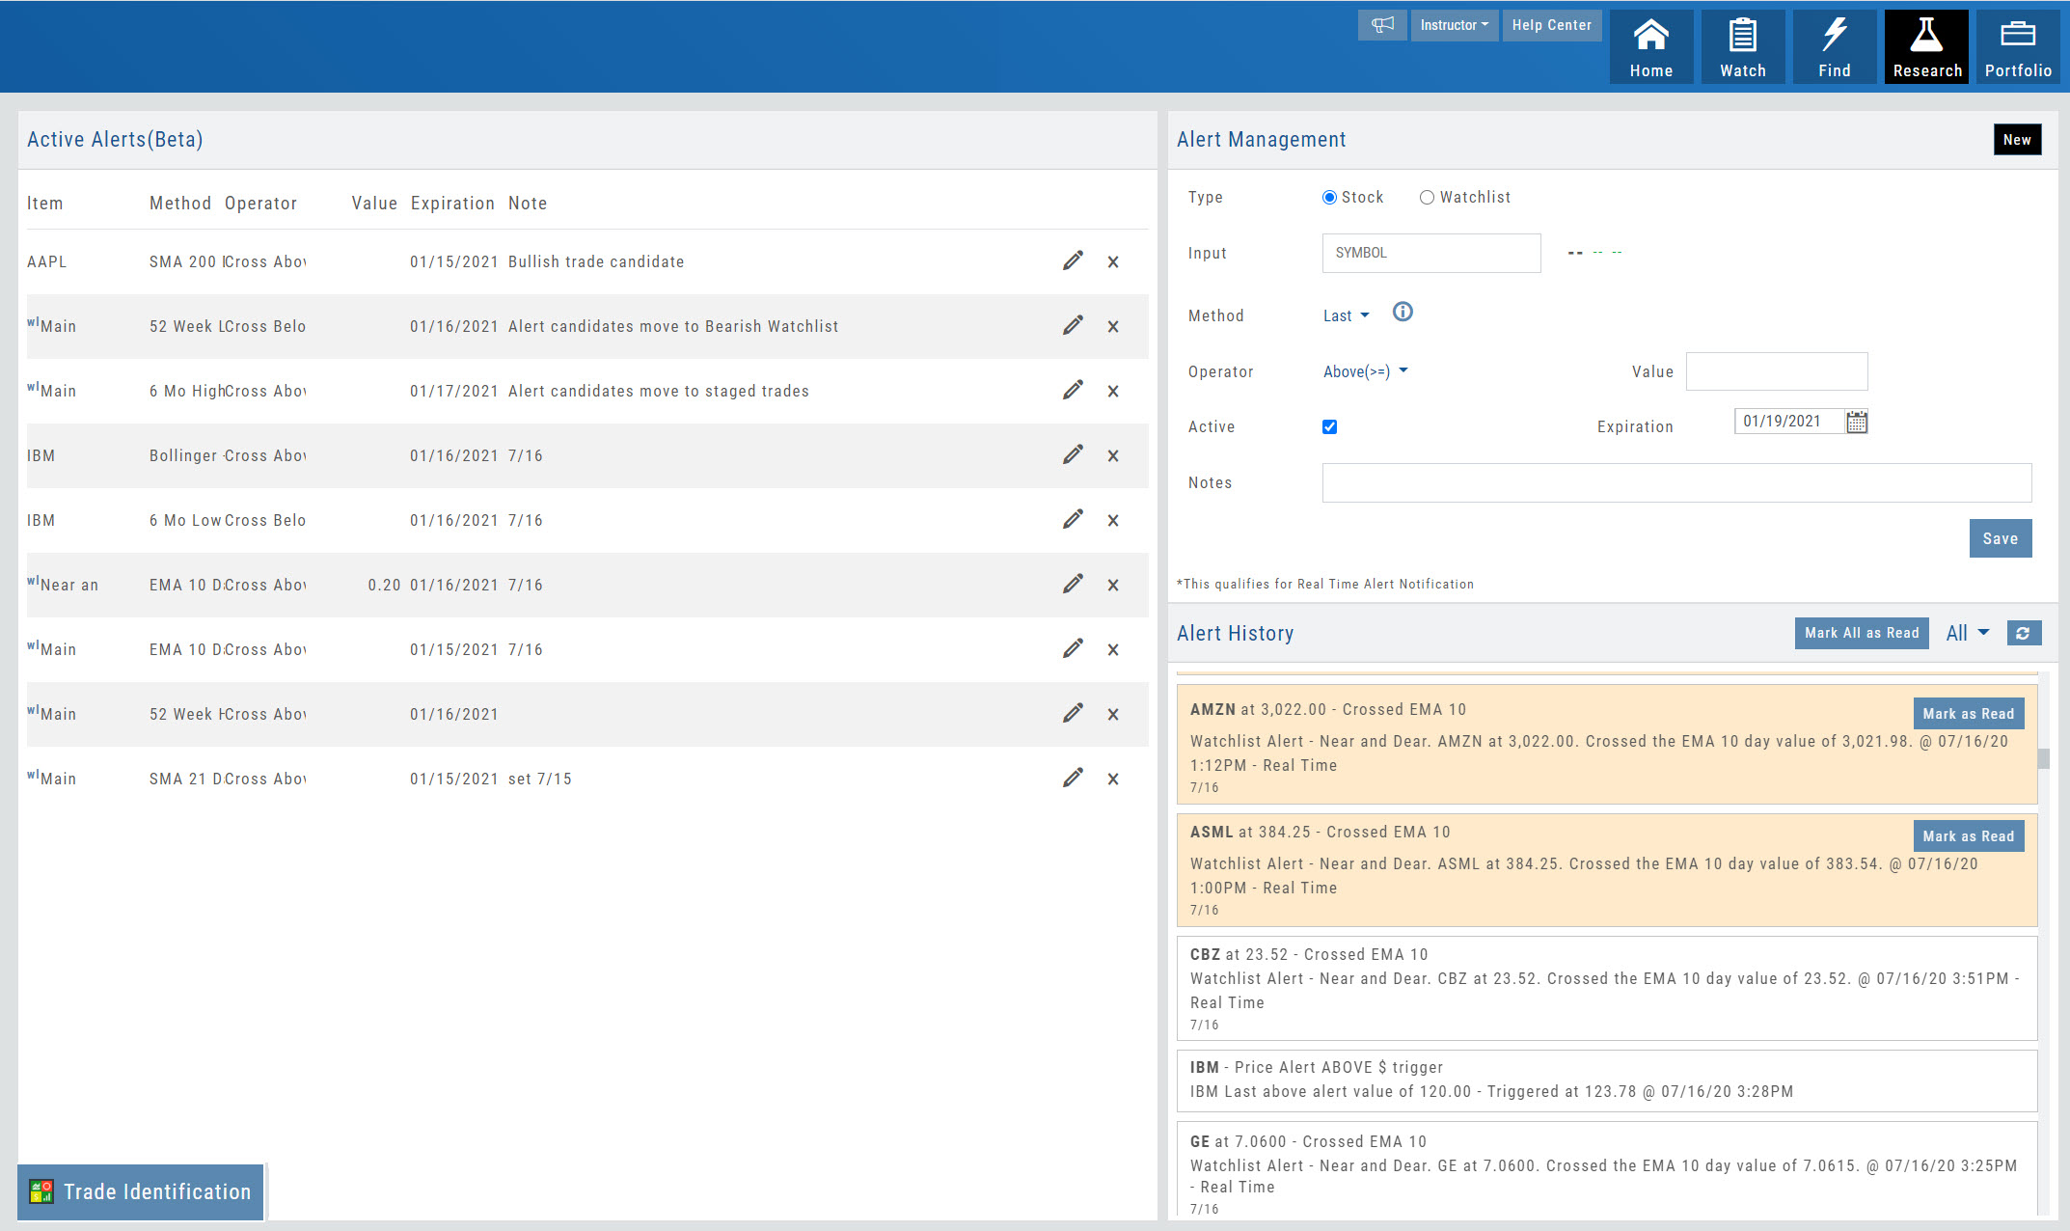2070x1231 pixels.
Task: Open the Alert History All filter dropdown
Action: pos(1968,633)
